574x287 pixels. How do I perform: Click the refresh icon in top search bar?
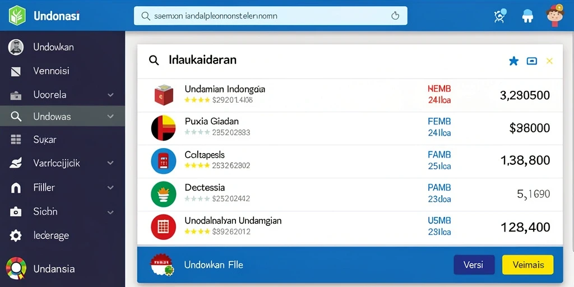pyautogui.click(x=395, y=16)
